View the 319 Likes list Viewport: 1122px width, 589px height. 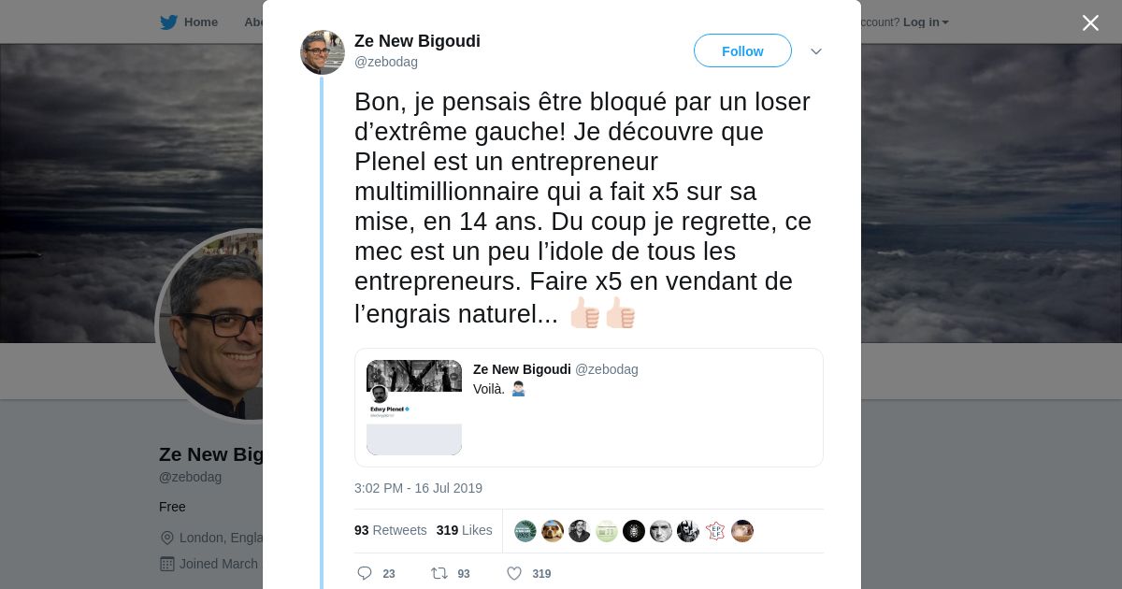pyautogui.click(x=464, y=530)
